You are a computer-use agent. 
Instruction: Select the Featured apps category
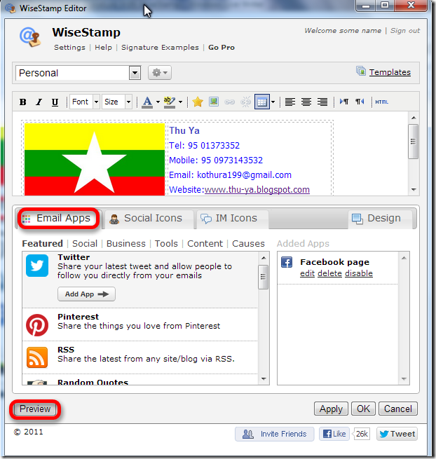pos(43,244)
